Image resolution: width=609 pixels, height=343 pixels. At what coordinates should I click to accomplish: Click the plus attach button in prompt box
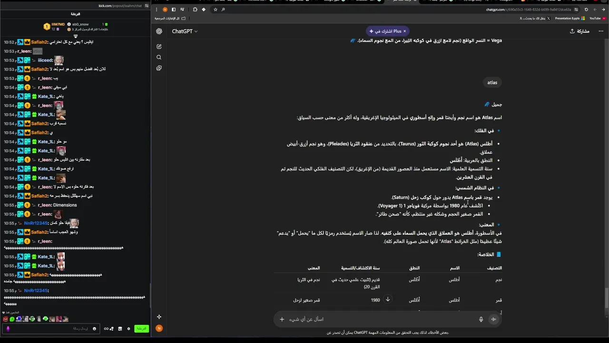pyautogui.click(x=282, y=319)
